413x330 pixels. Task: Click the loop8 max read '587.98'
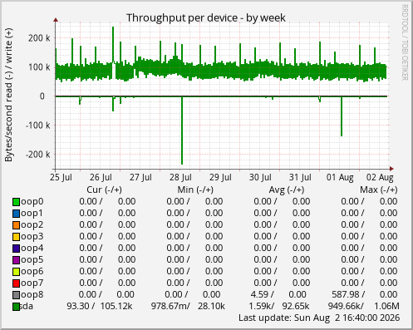346,294
